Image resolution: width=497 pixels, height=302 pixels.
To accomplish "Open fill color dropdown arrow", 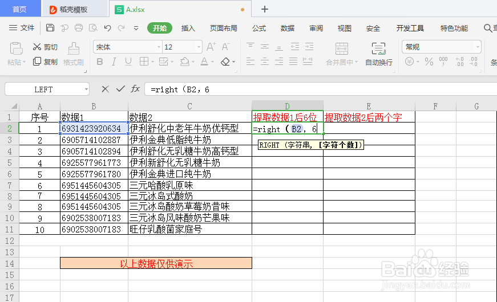I will click(193, 62).
